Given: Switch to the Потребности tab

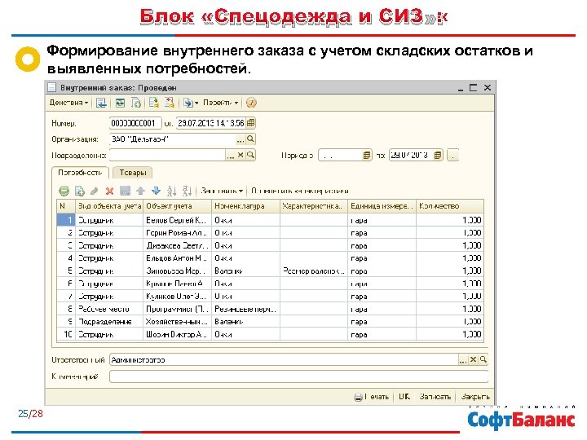Looking at the screenshot, I should tap(80, 173).
